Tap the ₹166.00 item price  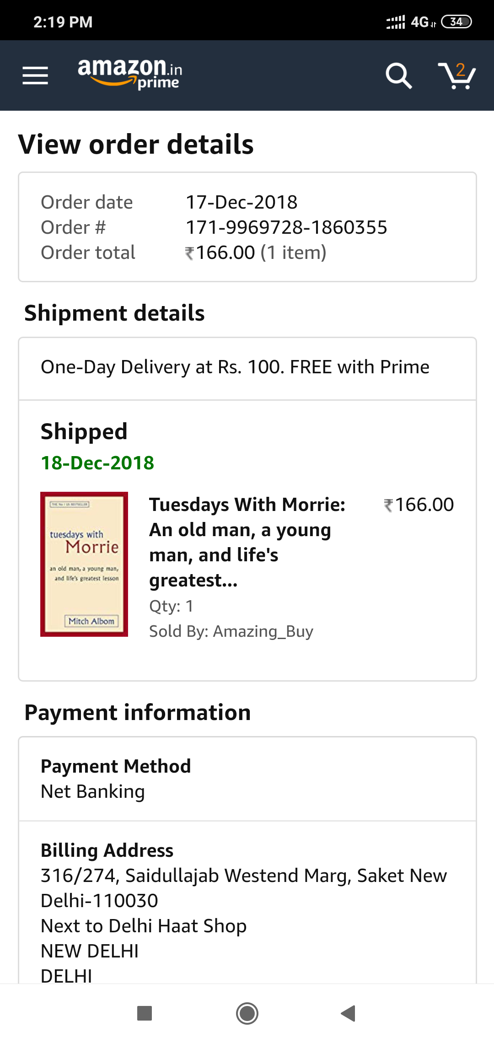click(x=419, y=505)
